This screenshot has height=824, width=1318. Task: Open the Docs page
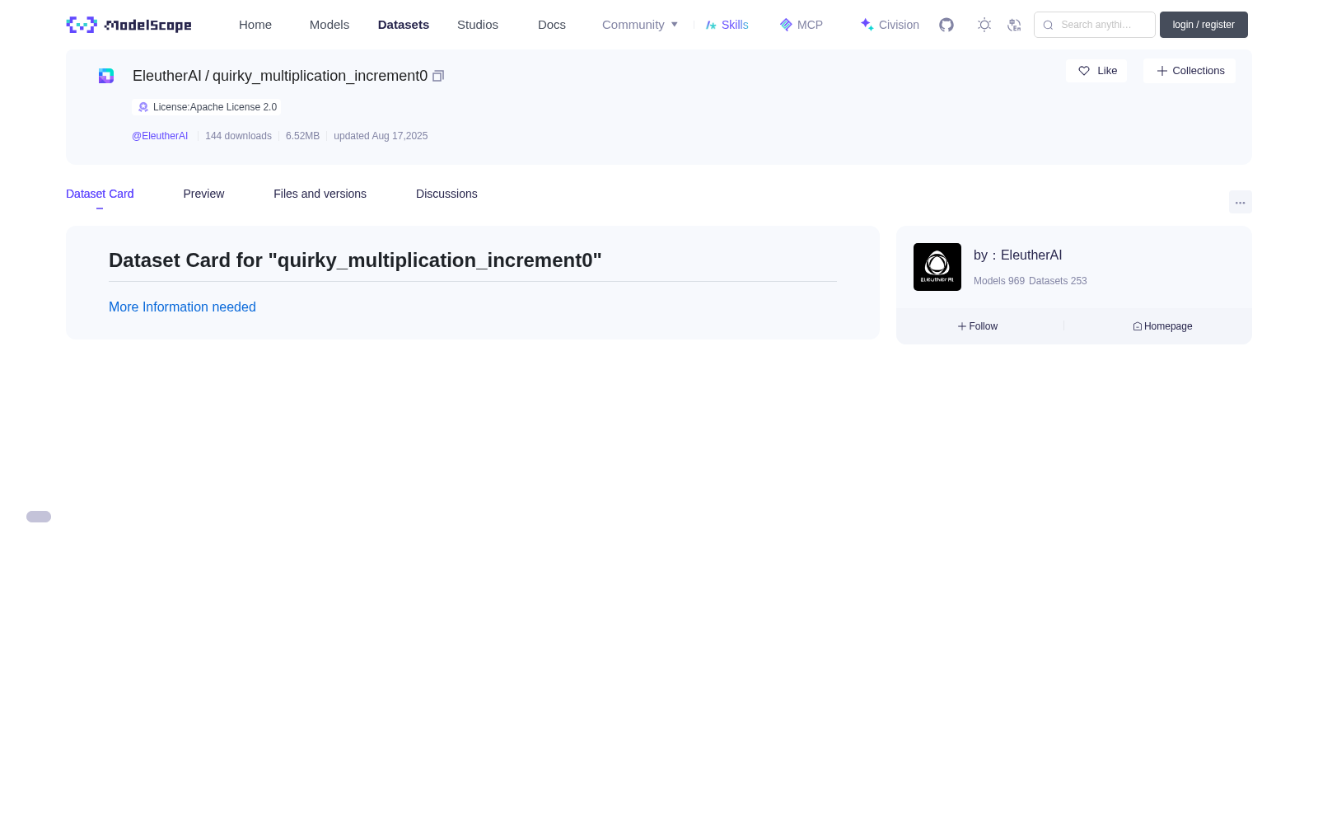(x=552, y=25)
